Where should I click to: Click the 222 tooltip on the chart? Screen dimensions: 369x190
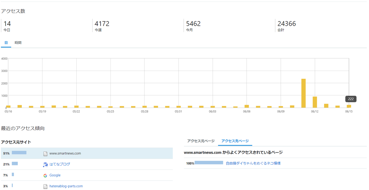[351, 99]
